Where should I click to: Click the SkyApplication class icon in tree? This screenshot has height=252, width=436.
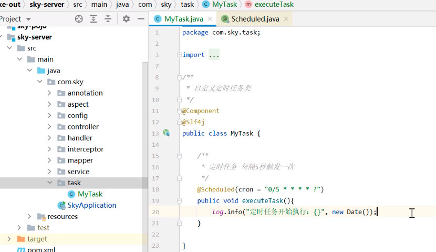click(61, 205)
